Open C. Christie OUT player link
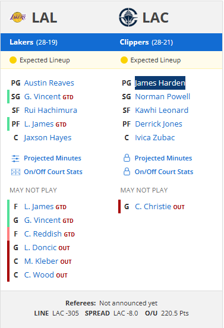The height and width of the screenshot is (328, 224). coord(160,207)
